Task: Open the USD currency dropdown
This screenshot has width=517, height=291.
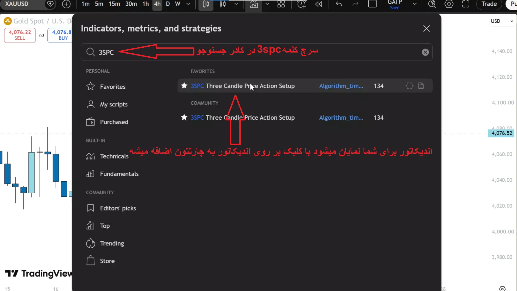Action: (502, 21)
